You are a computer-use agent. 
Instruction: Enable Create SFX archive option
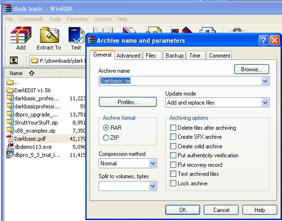173,137
